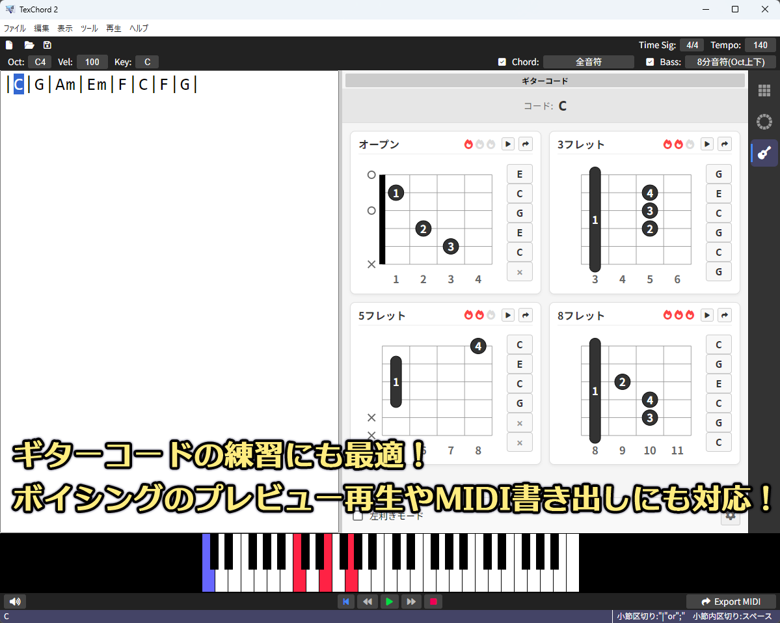The width and height of the screenshot is (780, 623).
Task: Open the circle of fifths panel
Action: pos(764,122)
